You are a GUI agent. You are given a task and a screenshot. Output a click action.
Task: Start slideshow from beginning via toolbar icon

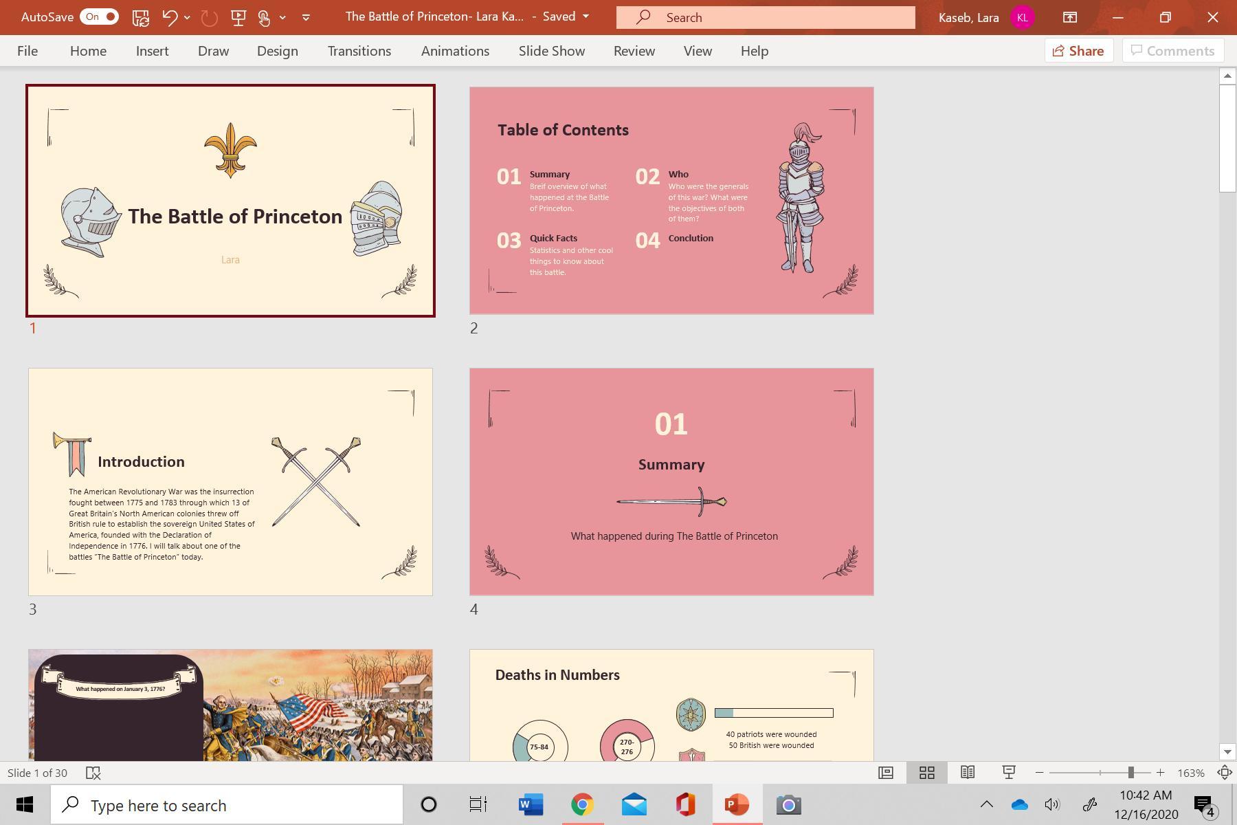[238, 17]
